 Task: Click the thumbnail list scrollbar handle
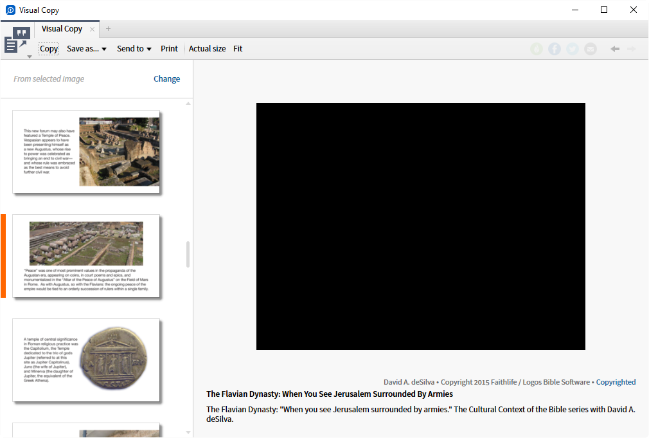coord(188,255)
